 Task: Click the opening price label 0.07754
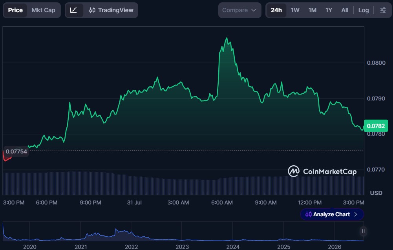tap(16, 151)
